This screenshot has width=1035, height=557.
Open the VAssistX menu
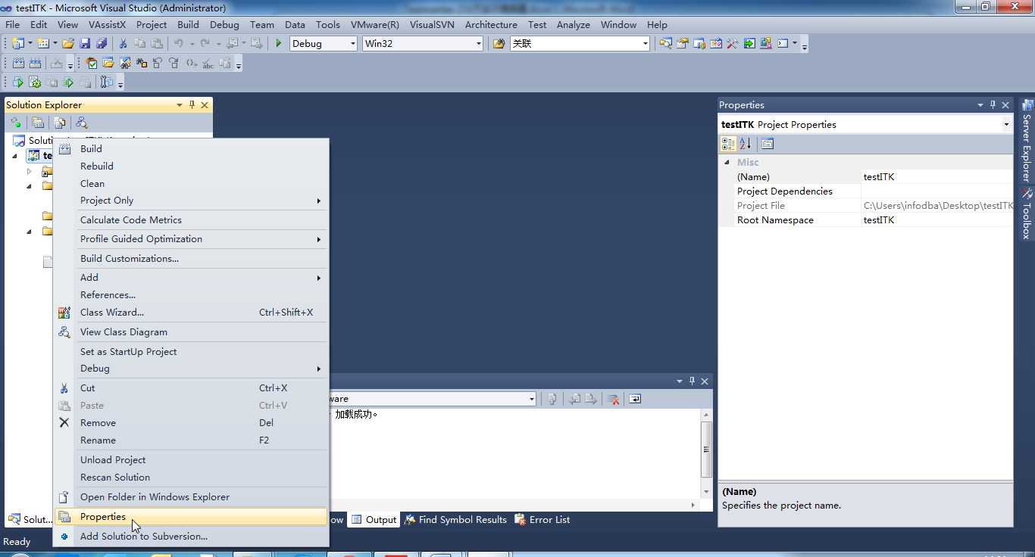pyautogui.click(x=107, y=24)
